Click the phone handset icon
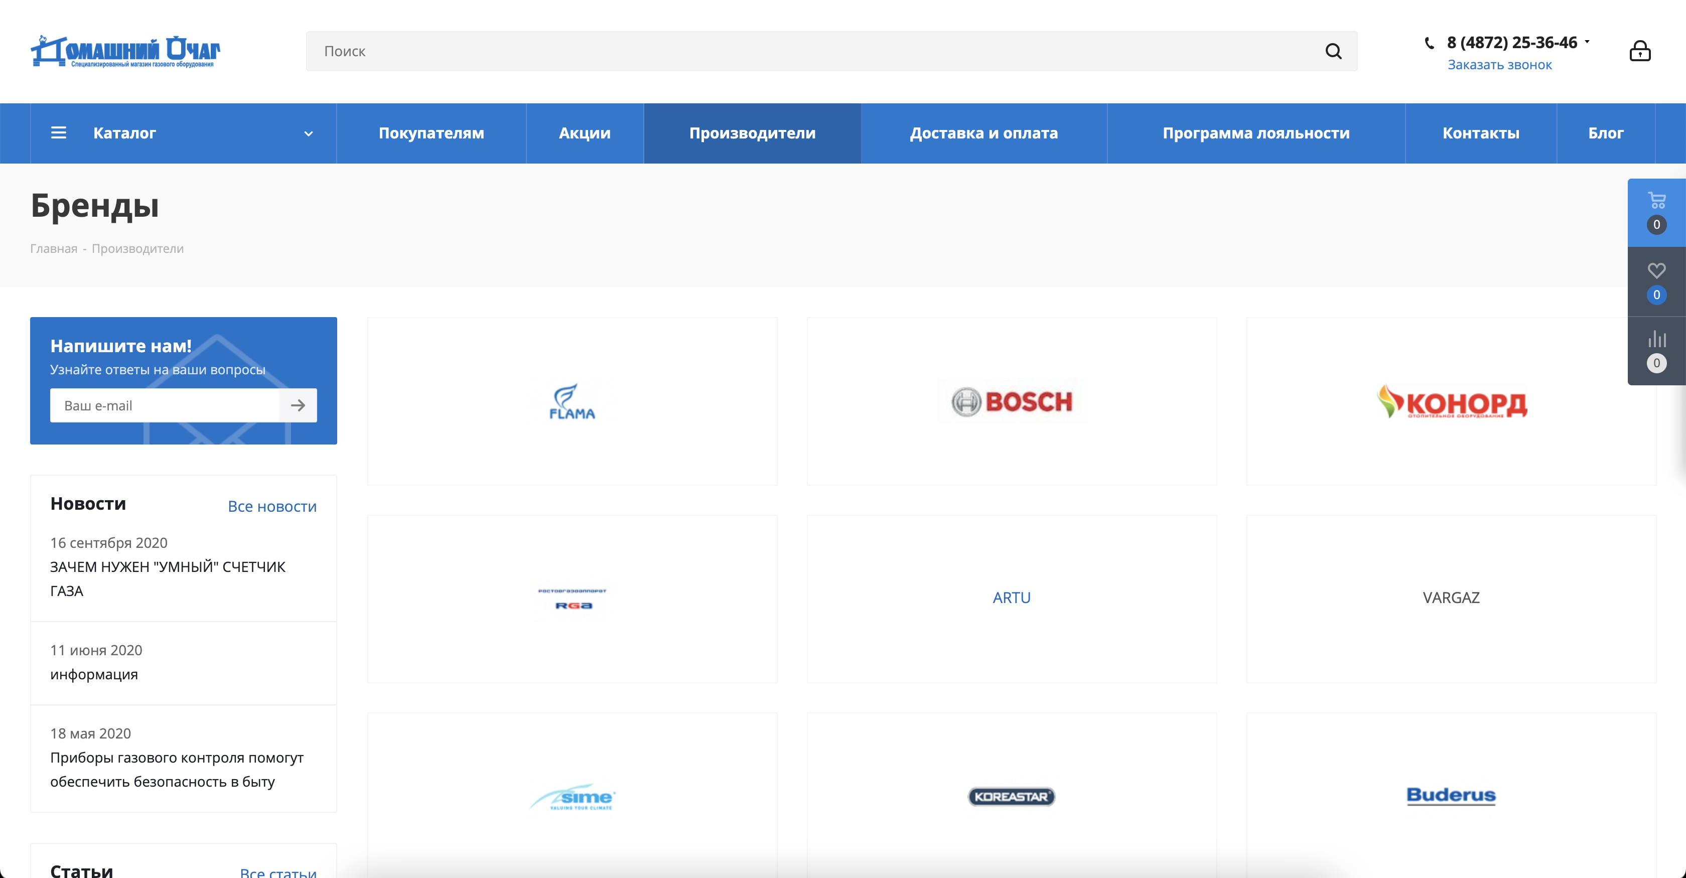1686x878 pixels. click(x=1430, y=43)
